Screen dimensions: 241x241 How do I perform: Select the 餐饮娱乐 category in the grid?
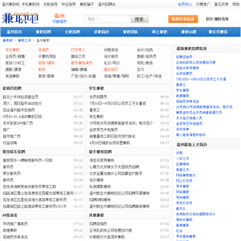tap(111, 70)
